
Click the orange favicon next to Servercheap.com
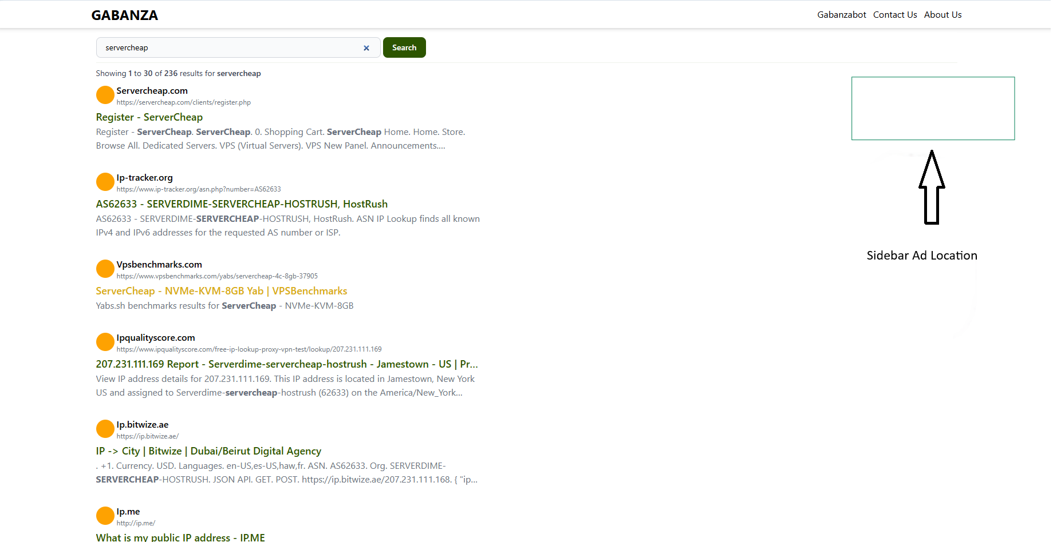coord(105,95)
